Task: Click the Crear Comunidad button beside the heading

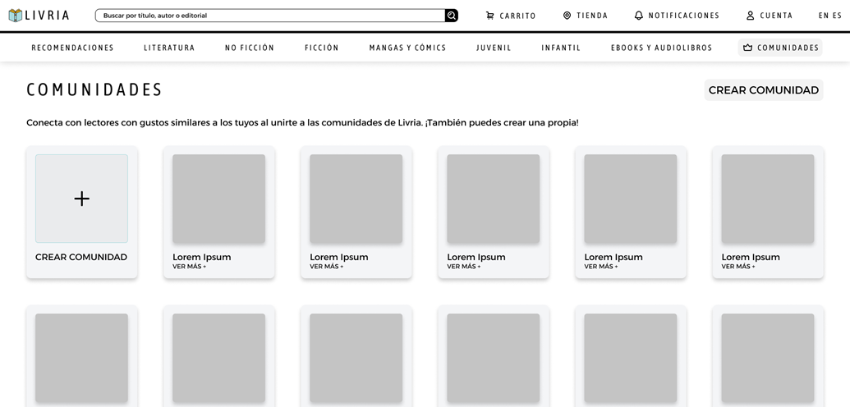Action: point(763,90)
